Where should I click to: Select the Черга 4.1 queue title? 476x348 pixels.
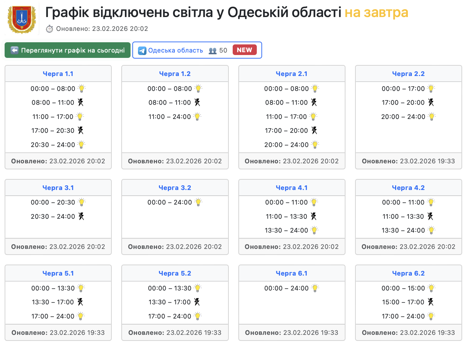[x=292, y=188]
